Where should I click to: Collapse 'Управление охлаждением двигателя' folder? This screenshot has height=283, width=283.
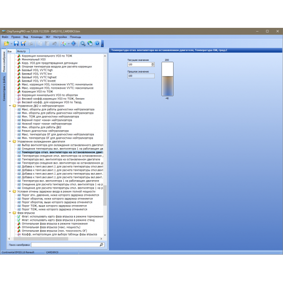click(10, 141)
